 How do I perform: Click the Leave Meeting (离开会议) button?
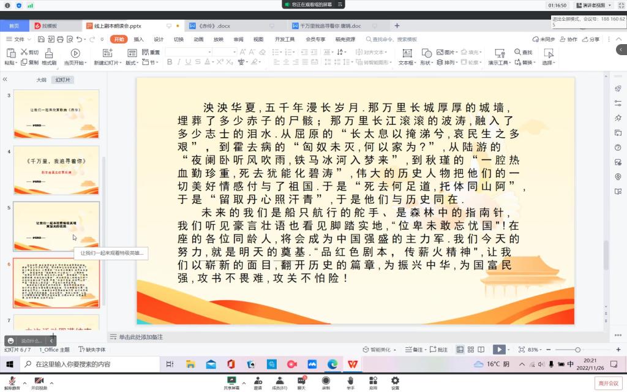pyautogui.click(x=607, y=383)
